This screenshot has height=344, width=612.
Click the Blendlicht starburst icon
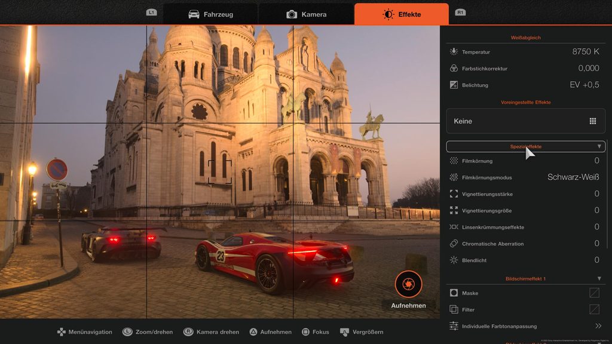(454, 260)
